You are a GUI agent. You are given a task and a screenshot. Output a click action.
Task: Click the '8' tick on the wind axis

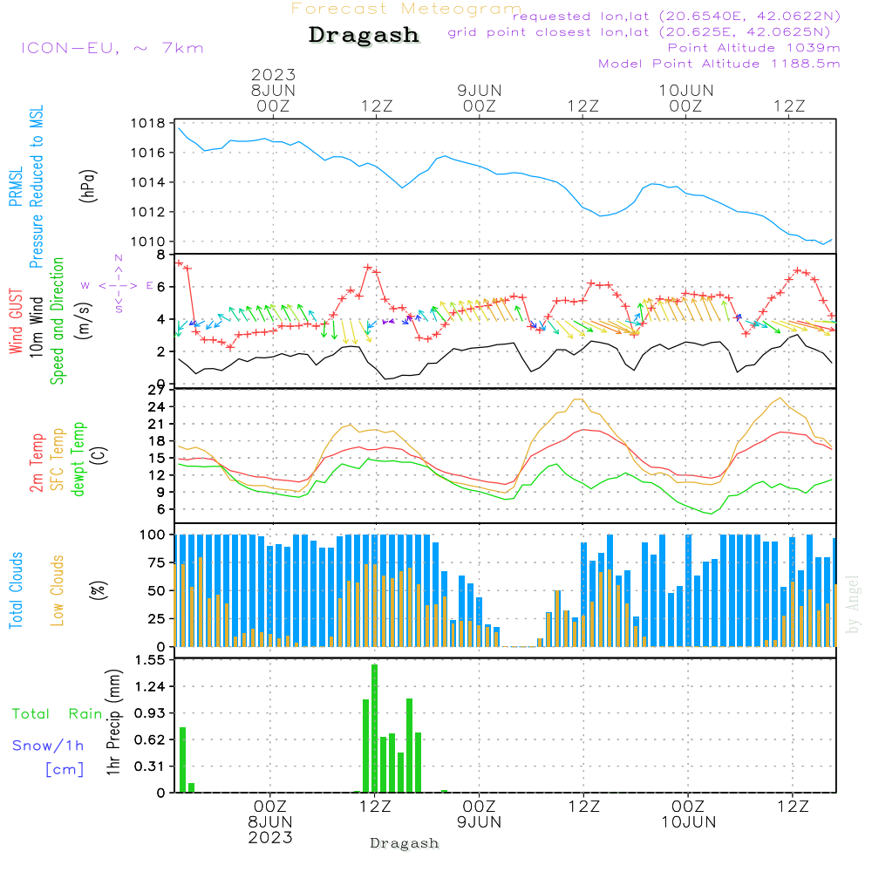(160, 255)
